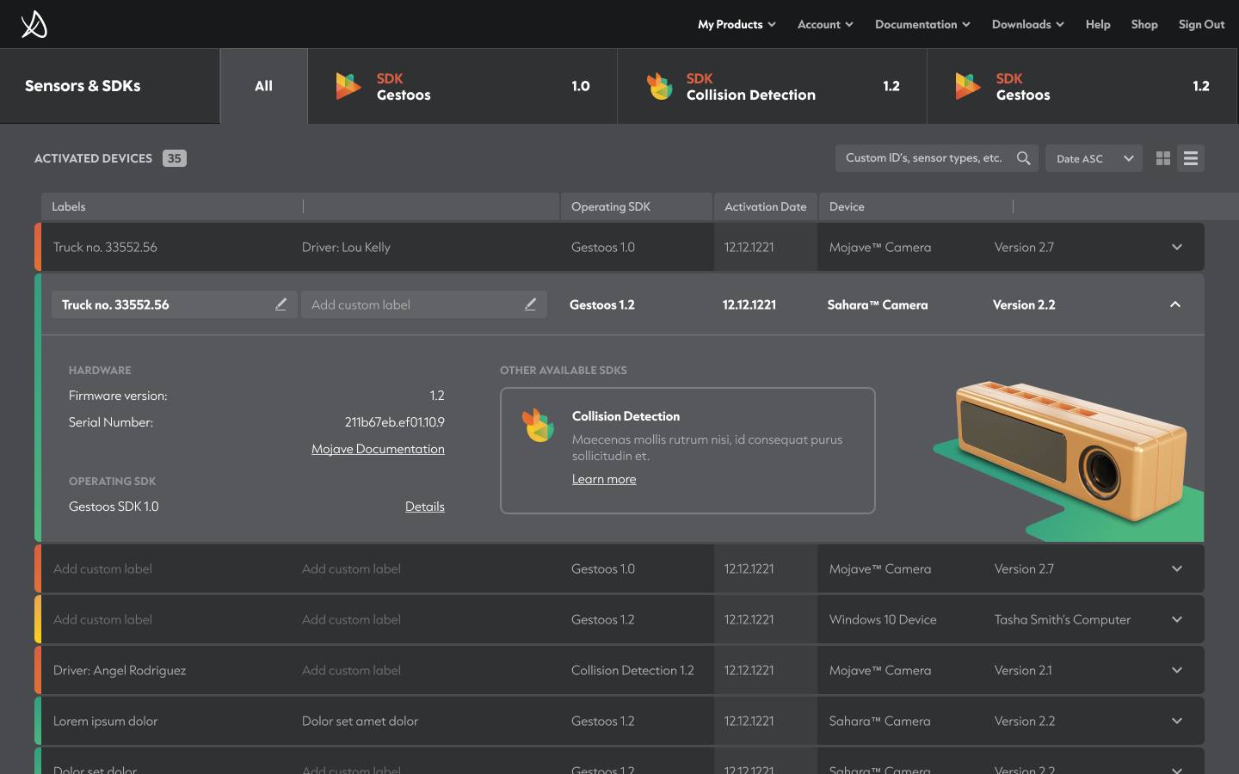Open Date ASC sort dropdown
The width and height of the screenshot is (1239, 774).
point(1094,158)
